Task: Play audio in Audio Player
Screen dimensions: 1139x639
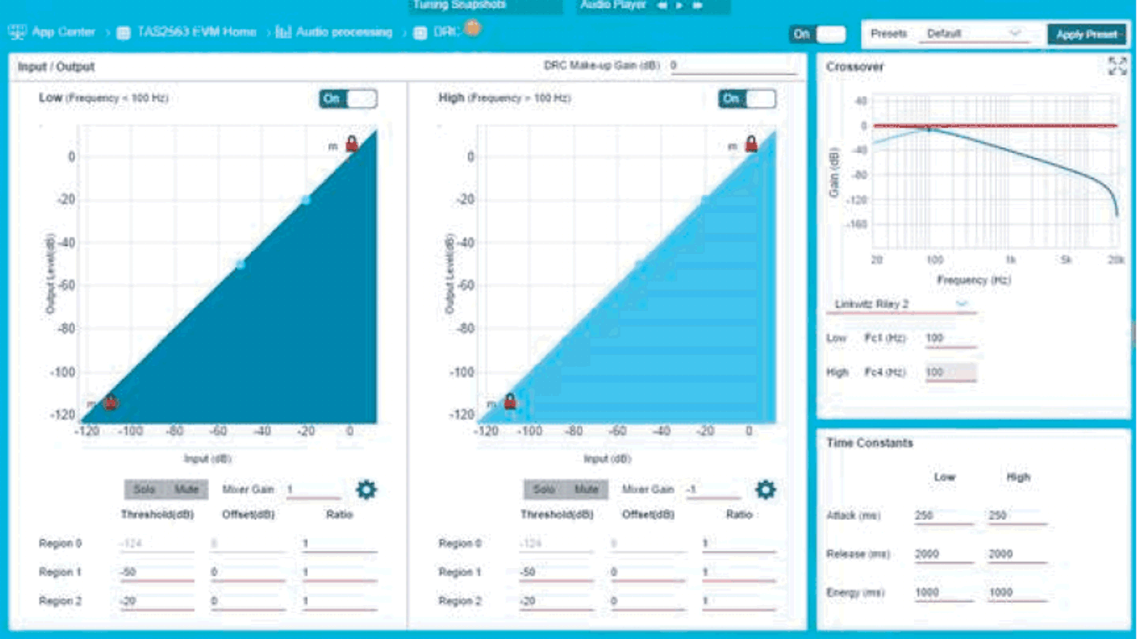Action: 680,6
